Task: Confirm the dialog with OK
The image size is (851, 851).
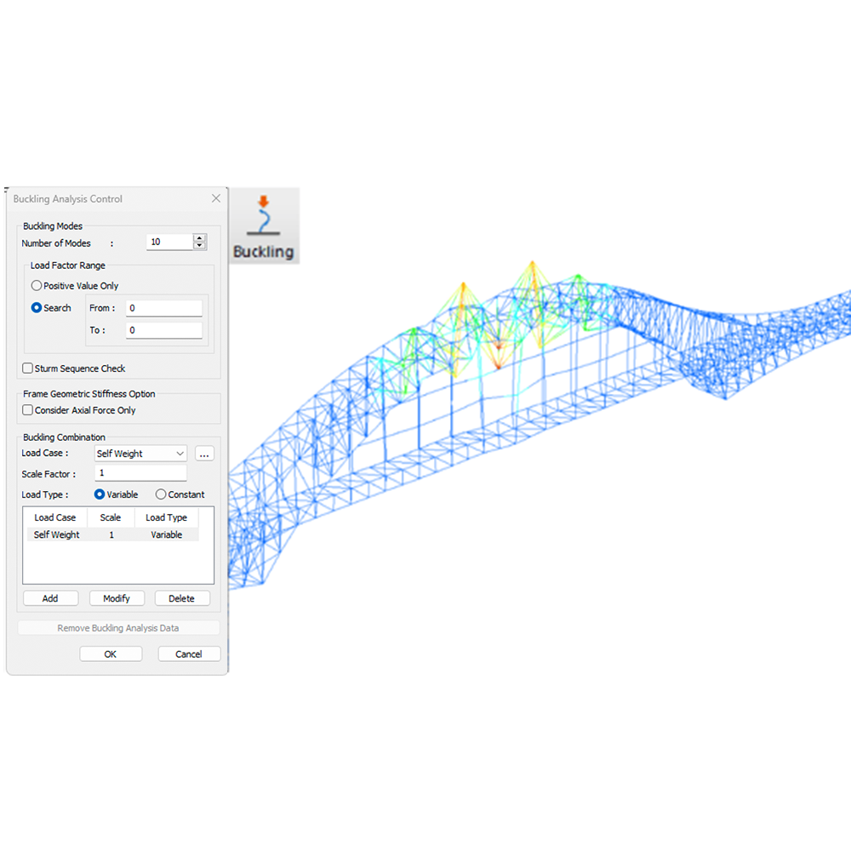Action: (x=111, y=654)
